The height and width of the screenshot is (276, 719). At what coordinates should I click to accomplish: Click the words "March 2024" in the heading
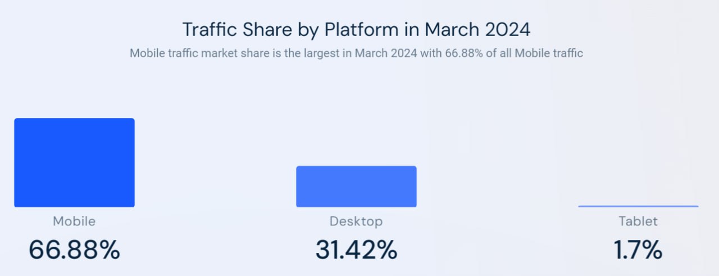477,29
